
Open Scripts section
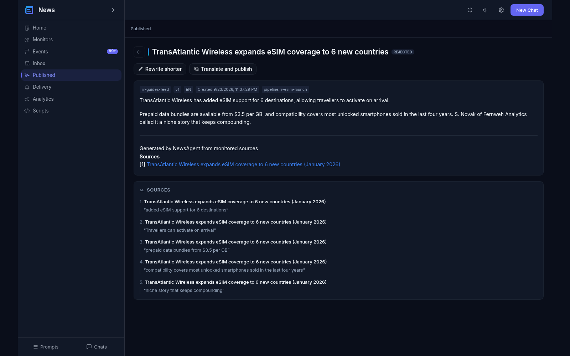click(71, 111)
